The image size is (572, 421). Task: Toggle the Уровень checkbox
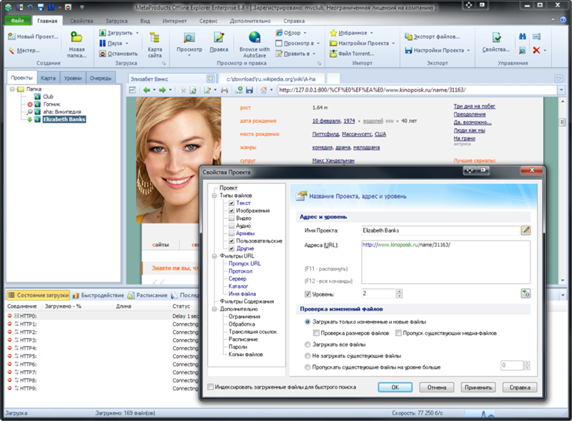click(x=307, y=294)
